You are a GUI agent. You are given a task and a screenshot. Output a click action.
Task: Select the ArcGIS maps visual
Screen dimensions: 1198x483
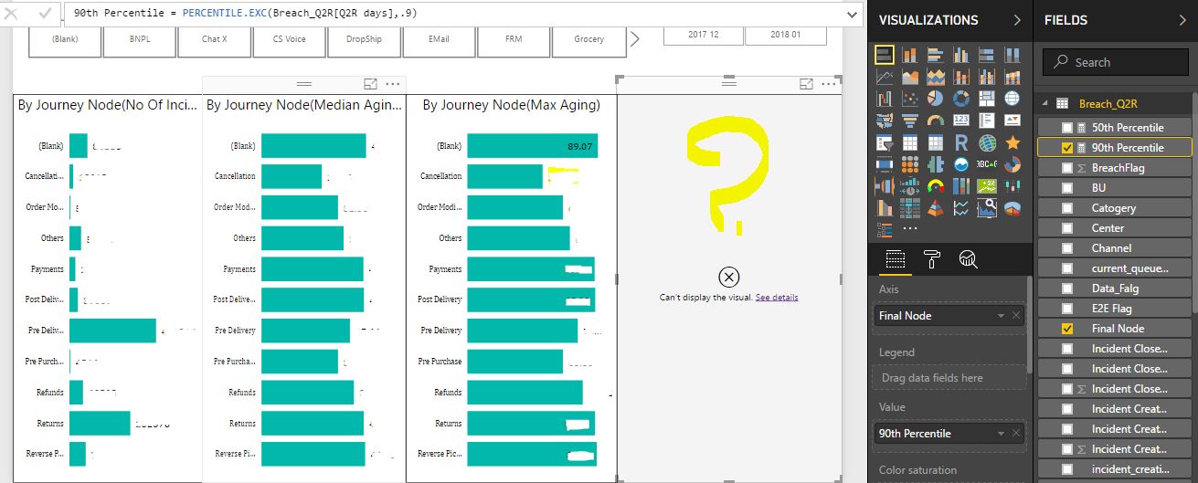coord(987,143)
